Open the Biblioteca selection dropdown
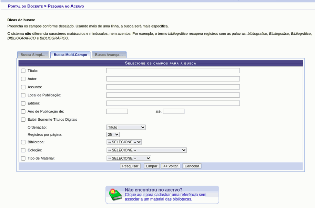Screen dimensions: 315x208 coord(124,142)
